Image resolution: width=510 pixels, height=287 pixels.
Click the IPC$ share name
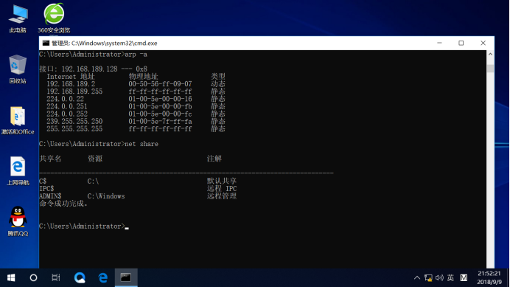(46, 189)
